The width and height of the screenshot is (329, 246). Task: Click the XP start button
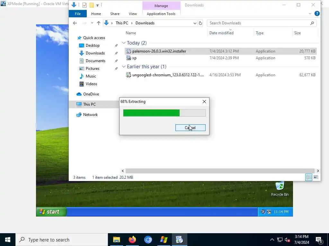51,212
